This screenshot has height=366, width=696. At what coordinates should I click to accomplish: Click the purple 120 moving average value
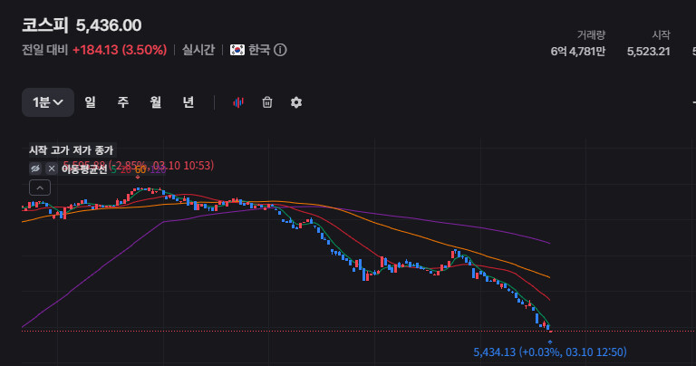(159, 169)
